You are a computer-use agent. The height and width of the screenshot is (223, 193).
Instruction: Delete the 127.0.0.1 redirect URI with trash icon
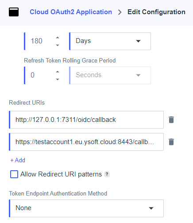click(x=171, y=120)
